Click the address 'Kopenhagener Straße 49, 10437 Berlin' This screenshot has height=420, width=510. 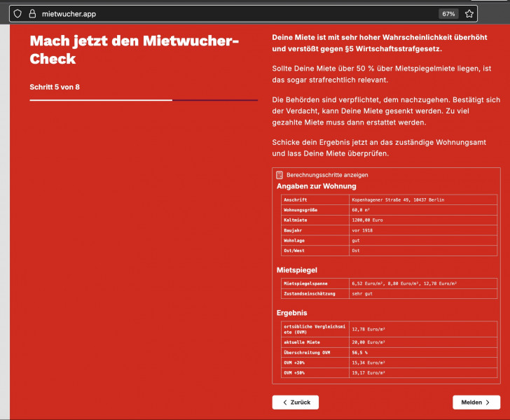(x=398, y=199)
